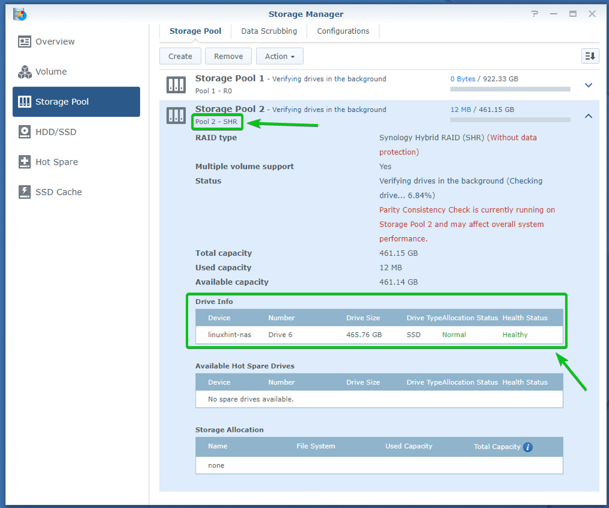Click the Hot Spare icon
This screenshot has width=609, height=508.
pyautogui.click(x=24, y=162)
